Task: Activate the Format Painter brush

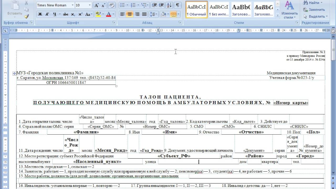Action: [26, 16]
